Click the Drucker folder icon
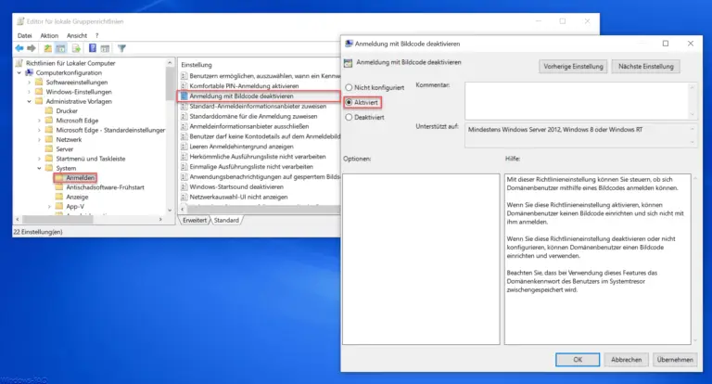 click(x=49, y=111)
